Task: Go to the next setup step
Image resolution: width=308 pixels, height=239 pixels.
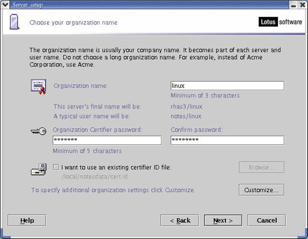Action: tap(223, 220)
